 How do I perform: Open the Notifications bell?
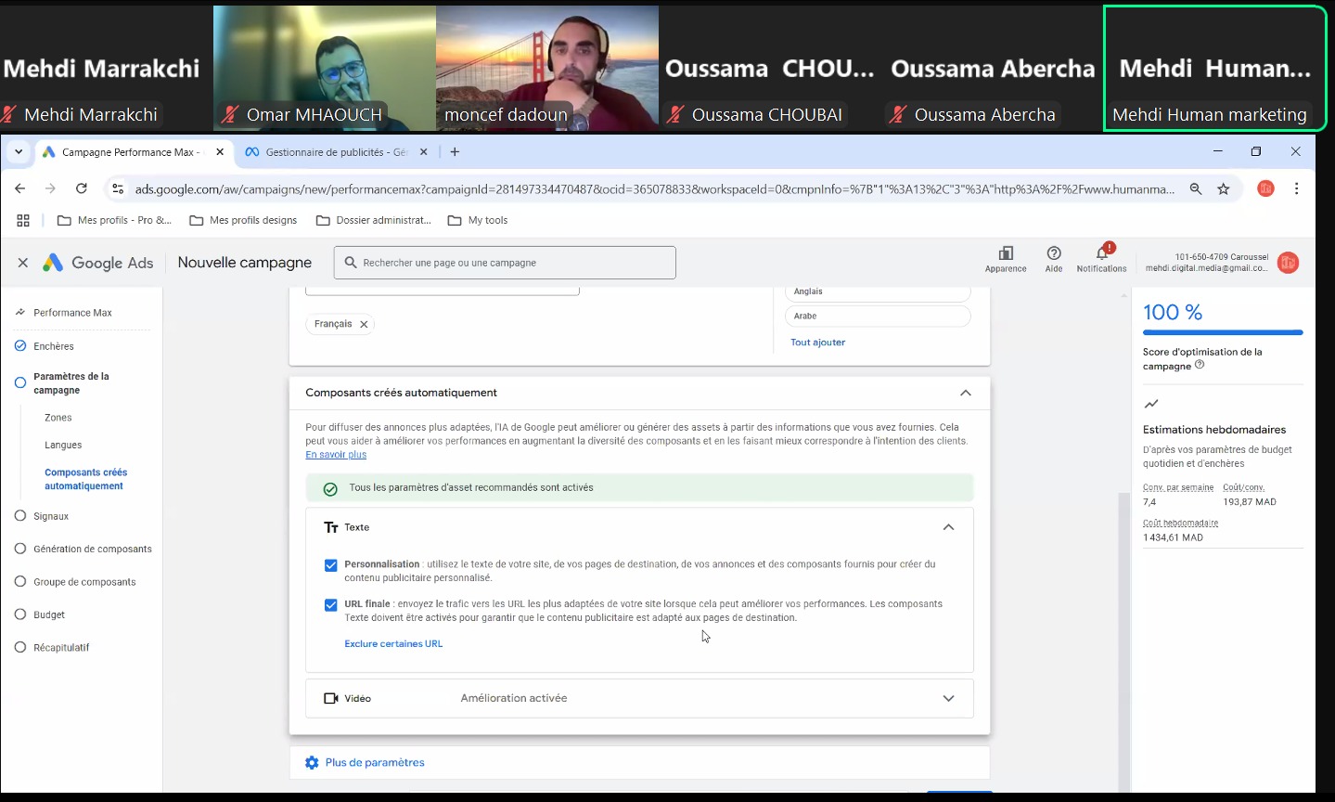(x=1101, y=253)
